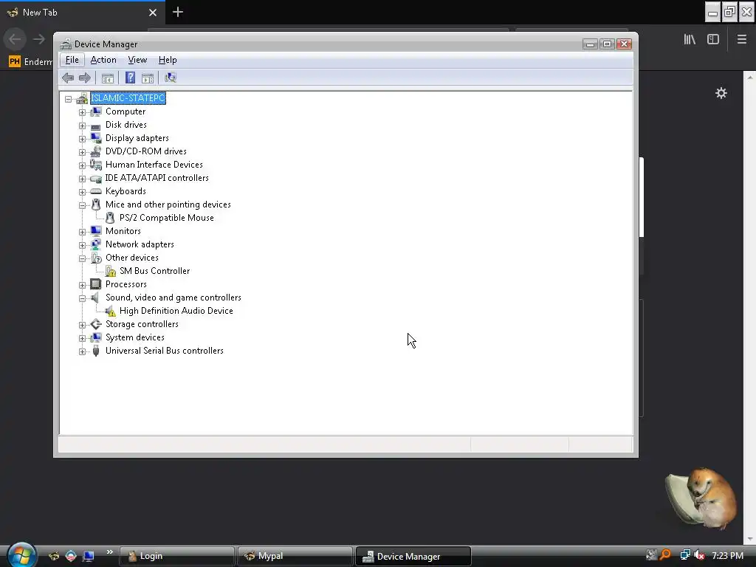Click Device Manager taskbar button
The height and width of the screenshot is (567, 756).
tap(413, 556)
